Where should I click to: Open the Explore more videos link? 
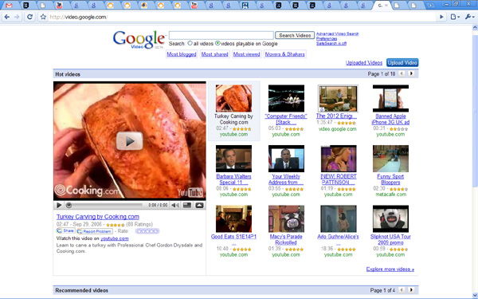point(390,269)
